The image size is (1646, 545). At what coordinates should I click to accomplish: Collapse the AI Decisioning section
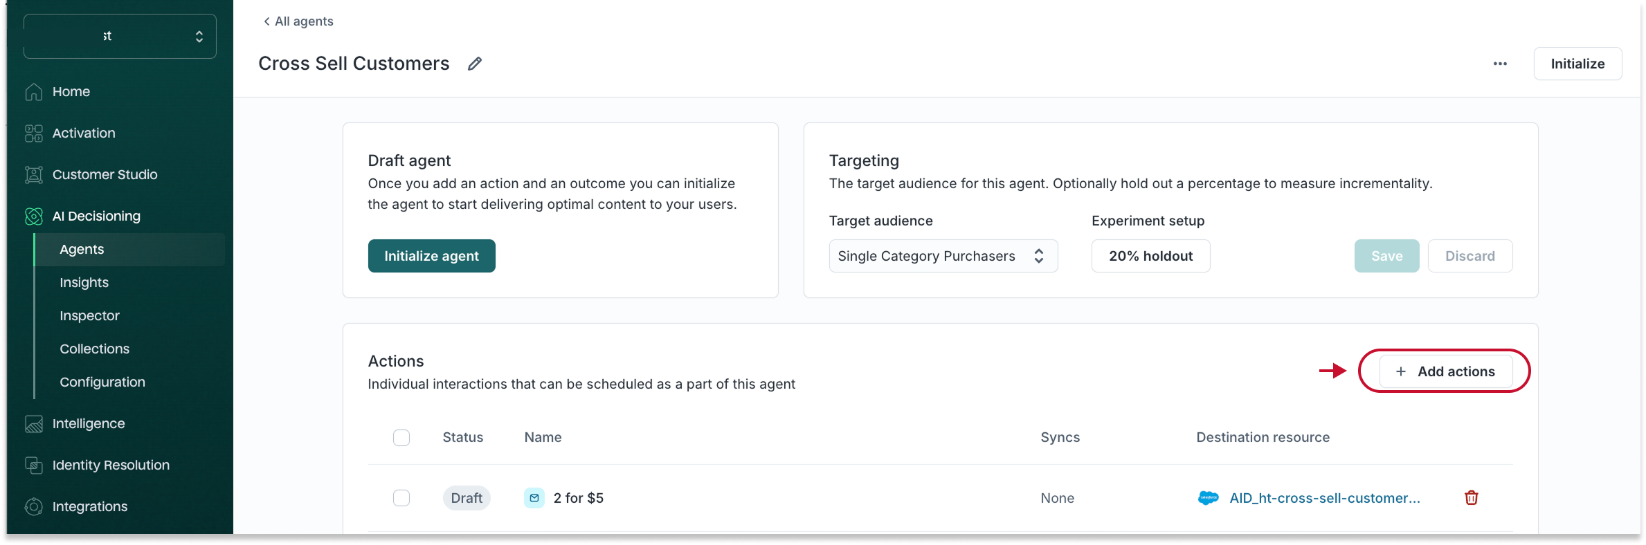click(96, 216)
